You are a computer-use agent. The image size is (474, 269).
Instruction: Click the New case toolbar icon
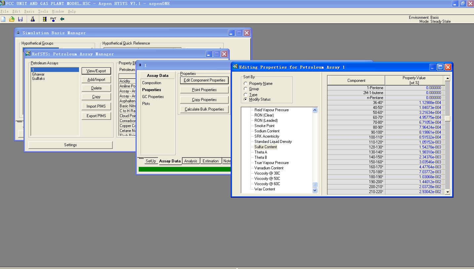point(3,19)
